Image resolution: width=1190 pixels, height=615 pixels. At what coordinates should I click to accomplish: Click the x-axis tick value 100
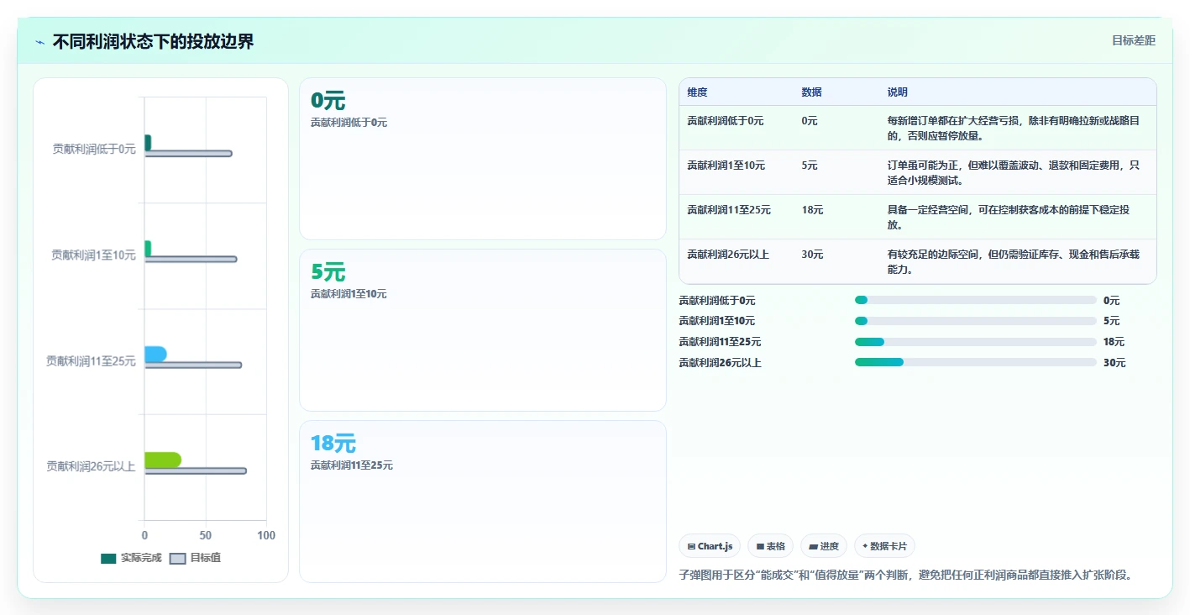click(266, 535)
